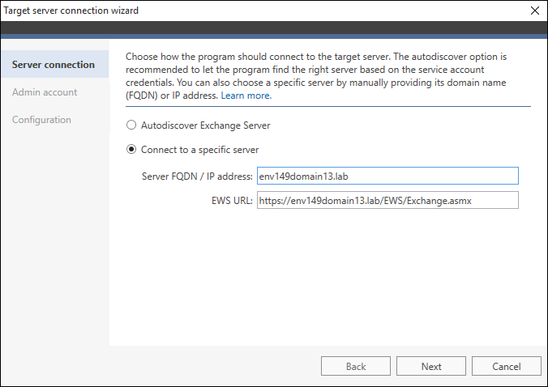Click the EWS URL label
Image resolution: width=548 pixels, height=387 pixels.
(x=232, y=201)
